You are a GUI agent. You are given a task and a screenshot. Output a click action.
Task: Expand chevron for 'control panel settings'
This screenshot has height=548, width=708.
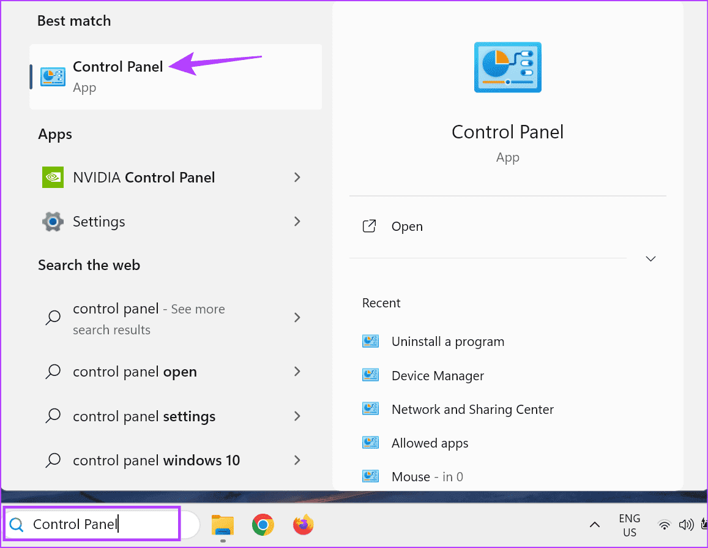pos(297,416)
